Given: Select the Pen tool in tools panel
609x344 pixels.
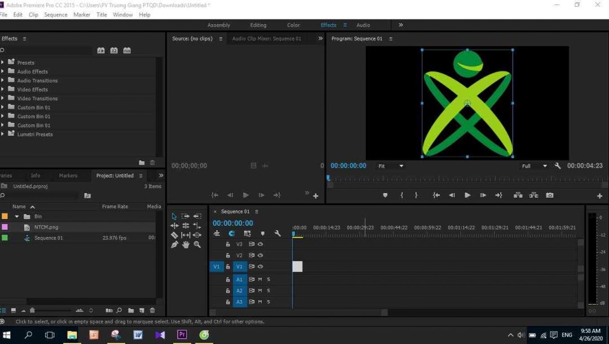Looking at the screenshot, I should [174, 244].
